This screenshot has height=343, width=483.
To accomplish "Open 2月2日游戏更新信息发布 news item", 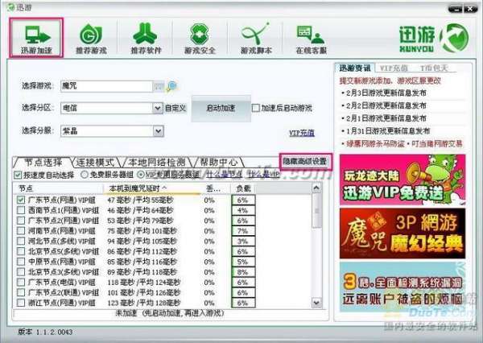I will click(386, 105).
